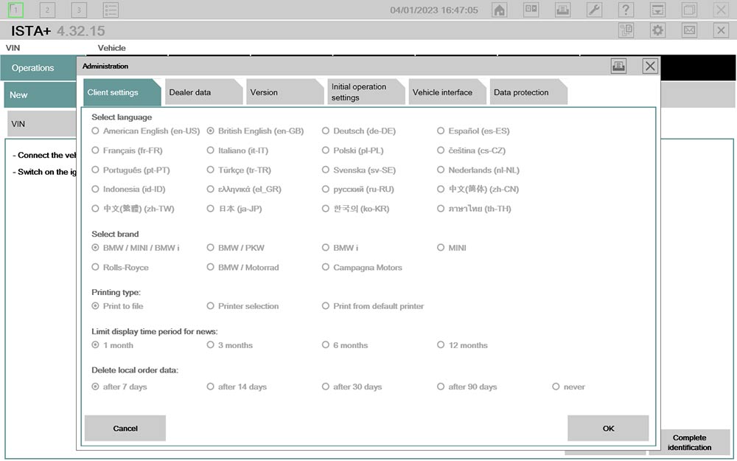The width and height of the screenshot is (737, 461).
Task: Click the document copy icon below help
Action: 626,30
